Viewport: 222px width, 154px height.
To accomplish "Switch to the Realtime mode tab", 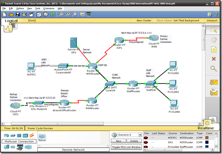I will coord(206,128).
